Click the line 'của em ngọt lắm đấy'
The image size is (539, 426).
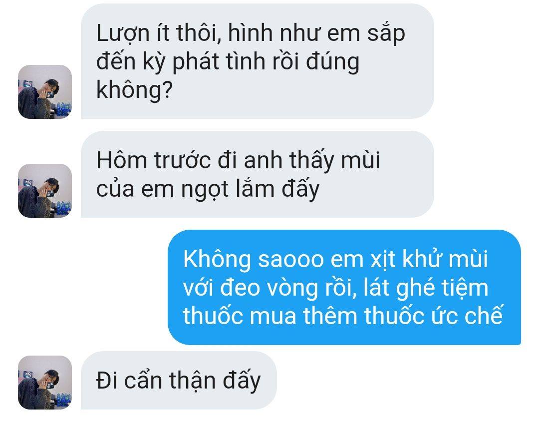(x=208, y=189)
